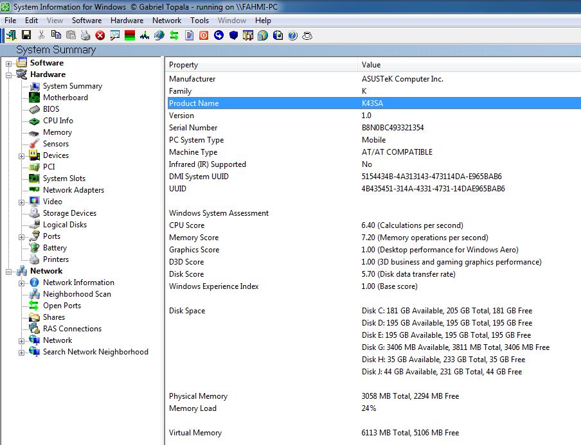Select Shares in the network tree
581x445 pixels.
click(x=54, y=317)
